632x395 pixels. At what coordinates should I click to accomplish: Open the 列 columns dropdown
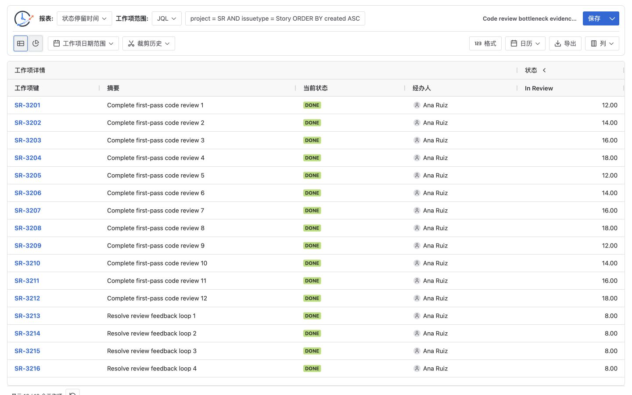(602, 43)
